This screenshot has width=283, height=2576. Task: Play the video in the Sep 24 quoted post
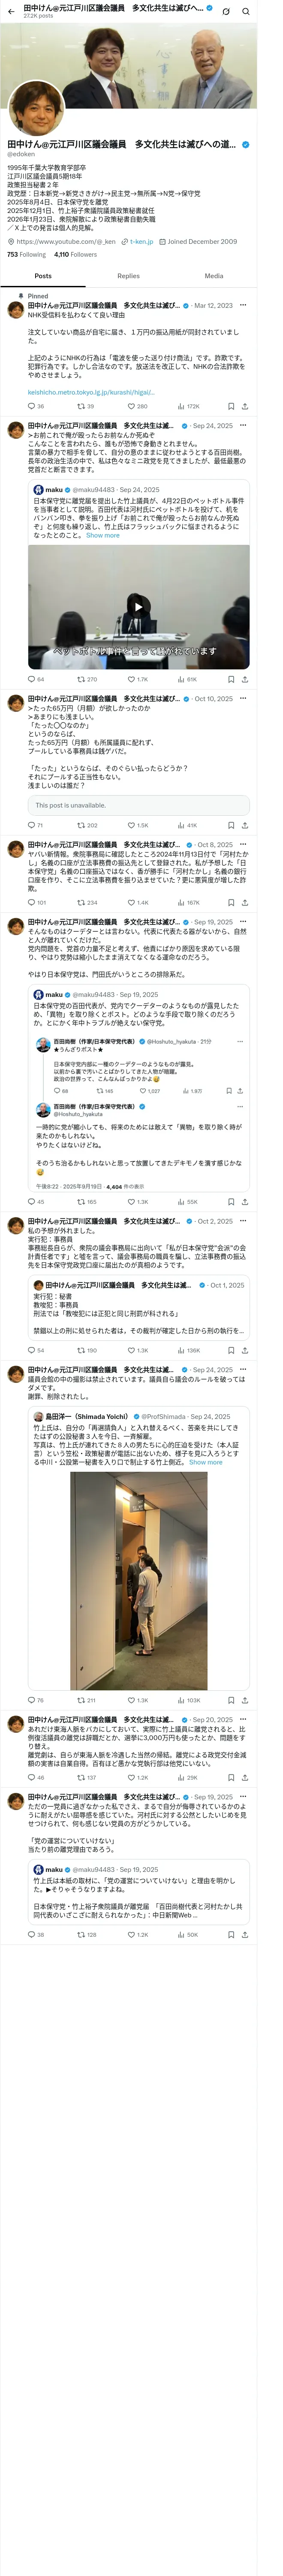click(138, 605)
